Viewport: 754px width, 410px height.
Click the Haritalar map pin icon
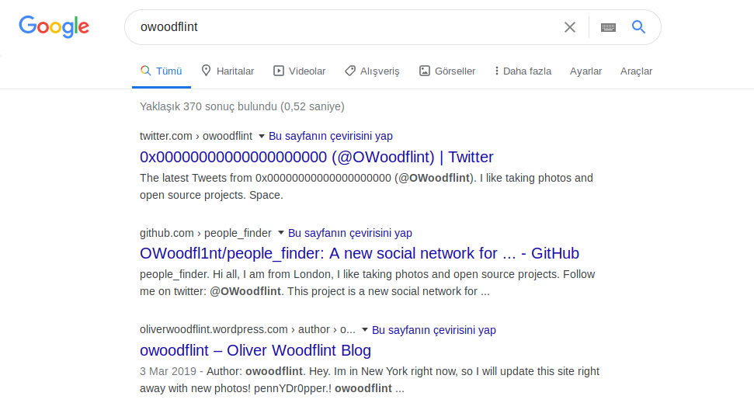pyautogui.click(x=206, y=71)
